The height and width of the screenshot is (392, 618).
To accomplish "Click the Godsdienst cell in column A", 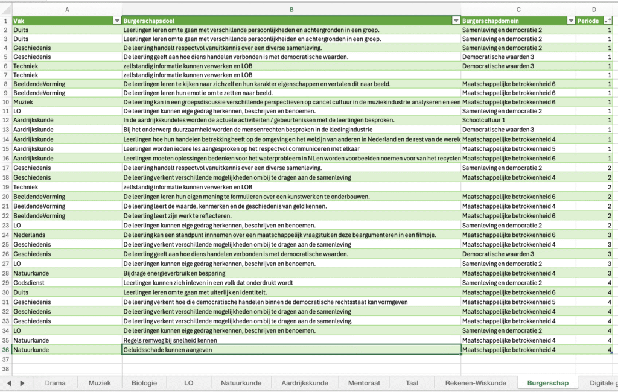I will coord(66,283).
